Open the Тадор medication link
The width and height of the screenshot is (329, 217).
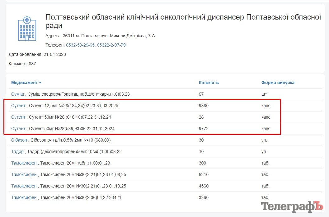click(17, 151)
